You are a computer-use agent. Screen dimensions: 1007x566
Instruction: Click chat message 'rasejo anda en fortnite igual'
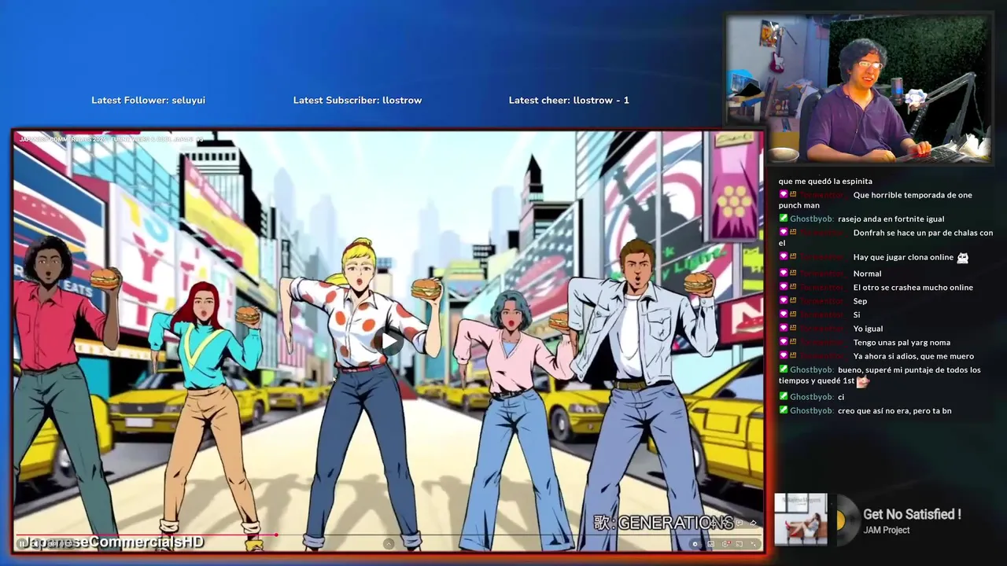[x=891, y=219]
